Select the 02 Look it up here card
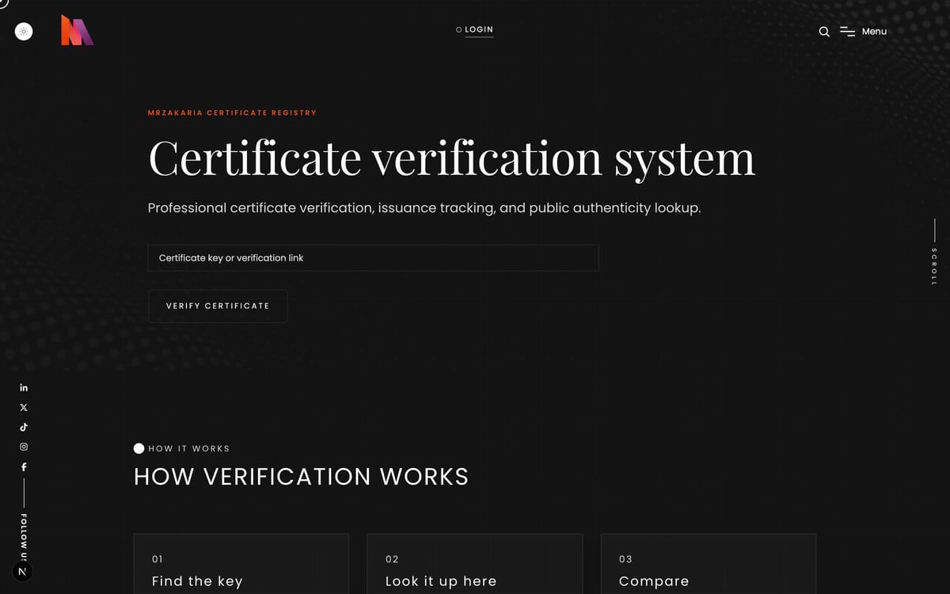The width and height of the screenshot is (950, 594). (x=475, y=564)
